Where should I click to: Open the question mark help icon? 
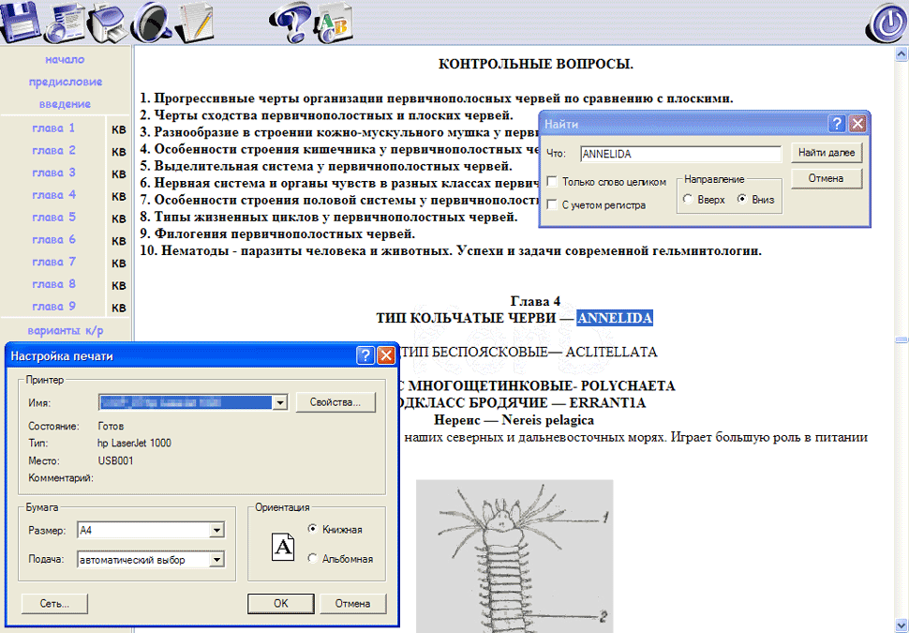click(291, 23)
